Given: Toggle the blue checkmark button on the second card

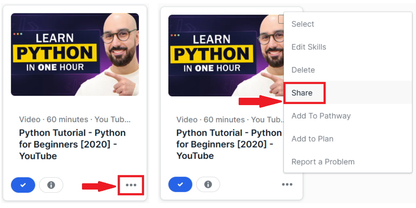Looking at the screenshot, I should [x=180, y=184].
